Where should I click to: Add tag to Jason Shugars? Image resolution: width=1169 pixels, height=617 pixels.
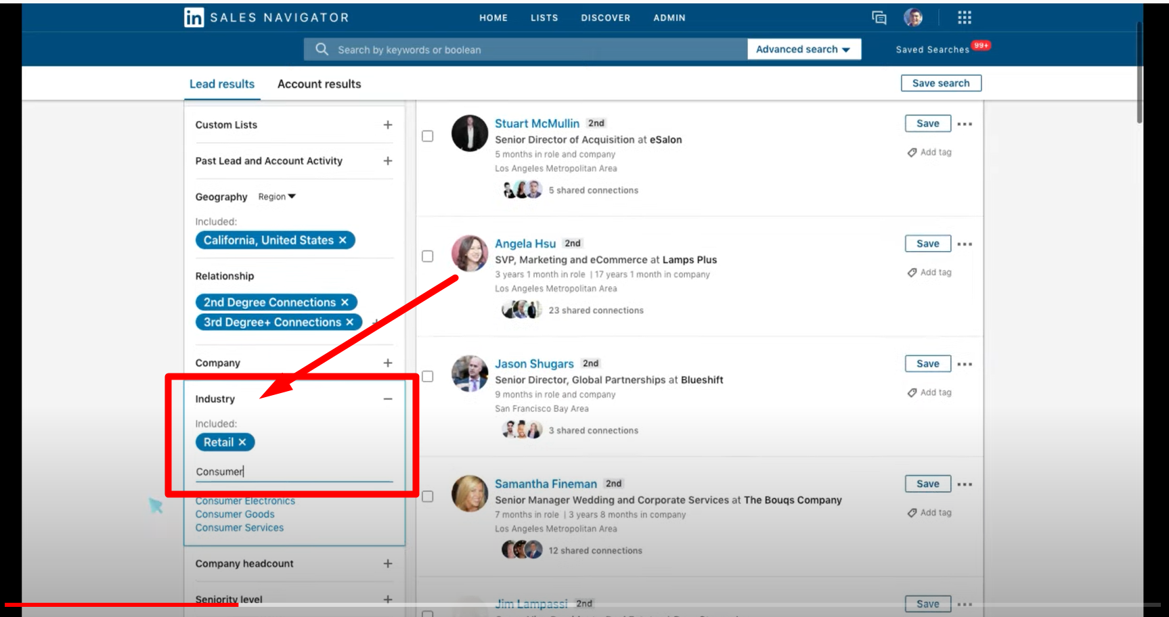click(x=929, y=392)
